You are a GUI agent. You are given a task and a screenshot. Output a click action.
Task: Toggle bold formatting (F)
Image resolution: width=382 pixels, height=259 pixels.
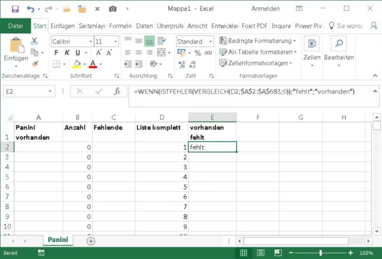[57, 53]
